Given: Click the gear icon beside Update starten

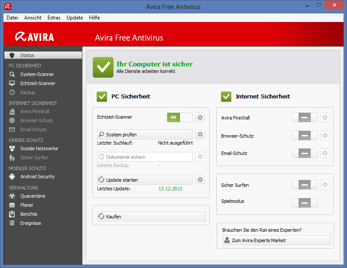Looking at the screenshot, I should (200, 180).
